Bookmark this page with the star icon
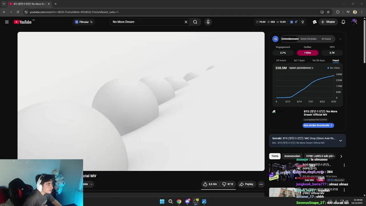The width and height of the screenshot is (366, 206). click(328, 12)
